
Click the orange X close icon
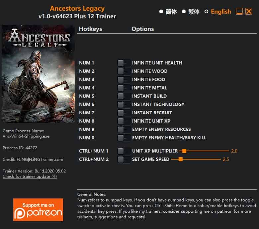[x=249, y=11]
